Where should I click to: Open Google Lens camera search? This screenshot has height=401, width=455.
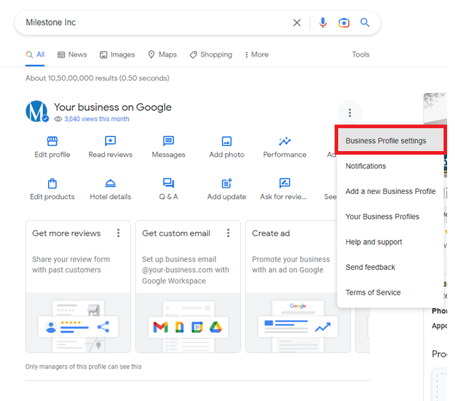click(344, 23)
